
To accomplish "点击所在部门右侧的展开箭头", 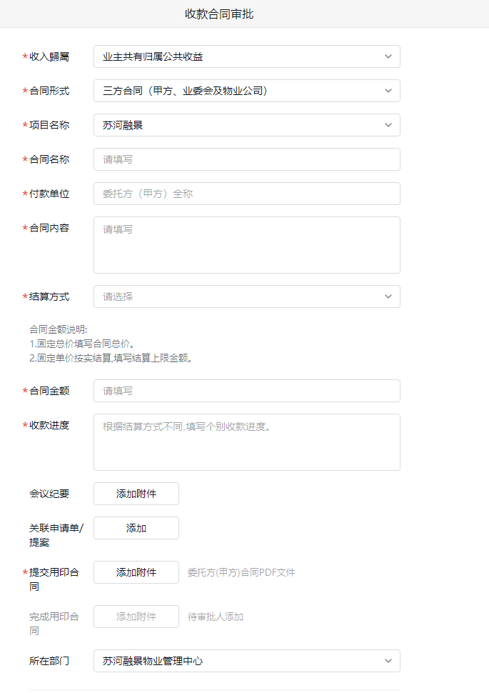I will [x=388, y=661].
